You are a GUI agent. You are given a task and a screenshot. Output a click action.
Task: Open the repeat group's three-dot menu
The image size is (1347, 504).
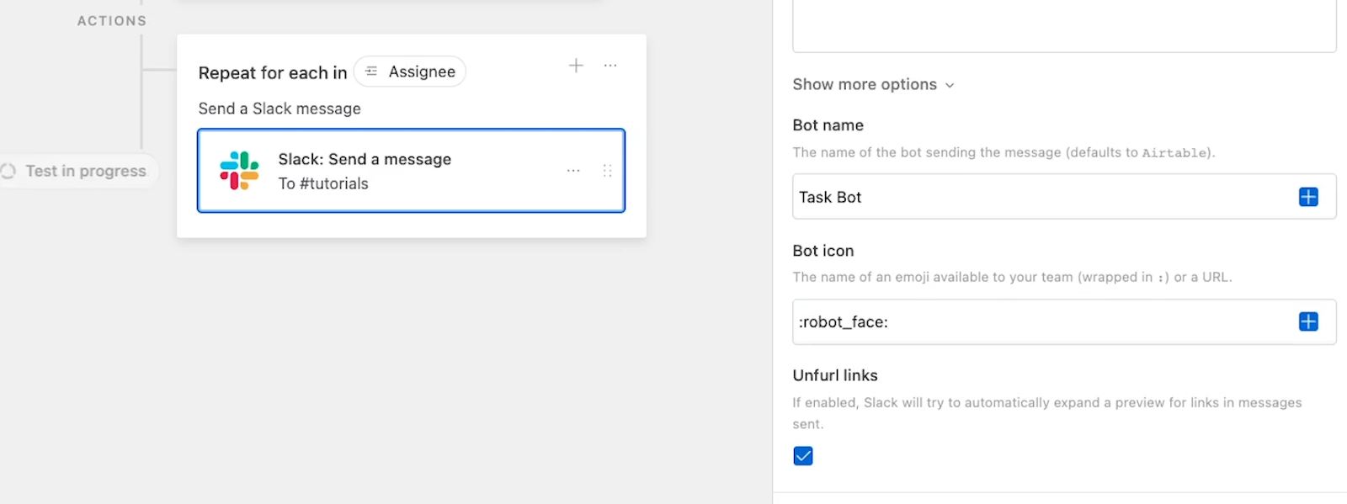610,66
